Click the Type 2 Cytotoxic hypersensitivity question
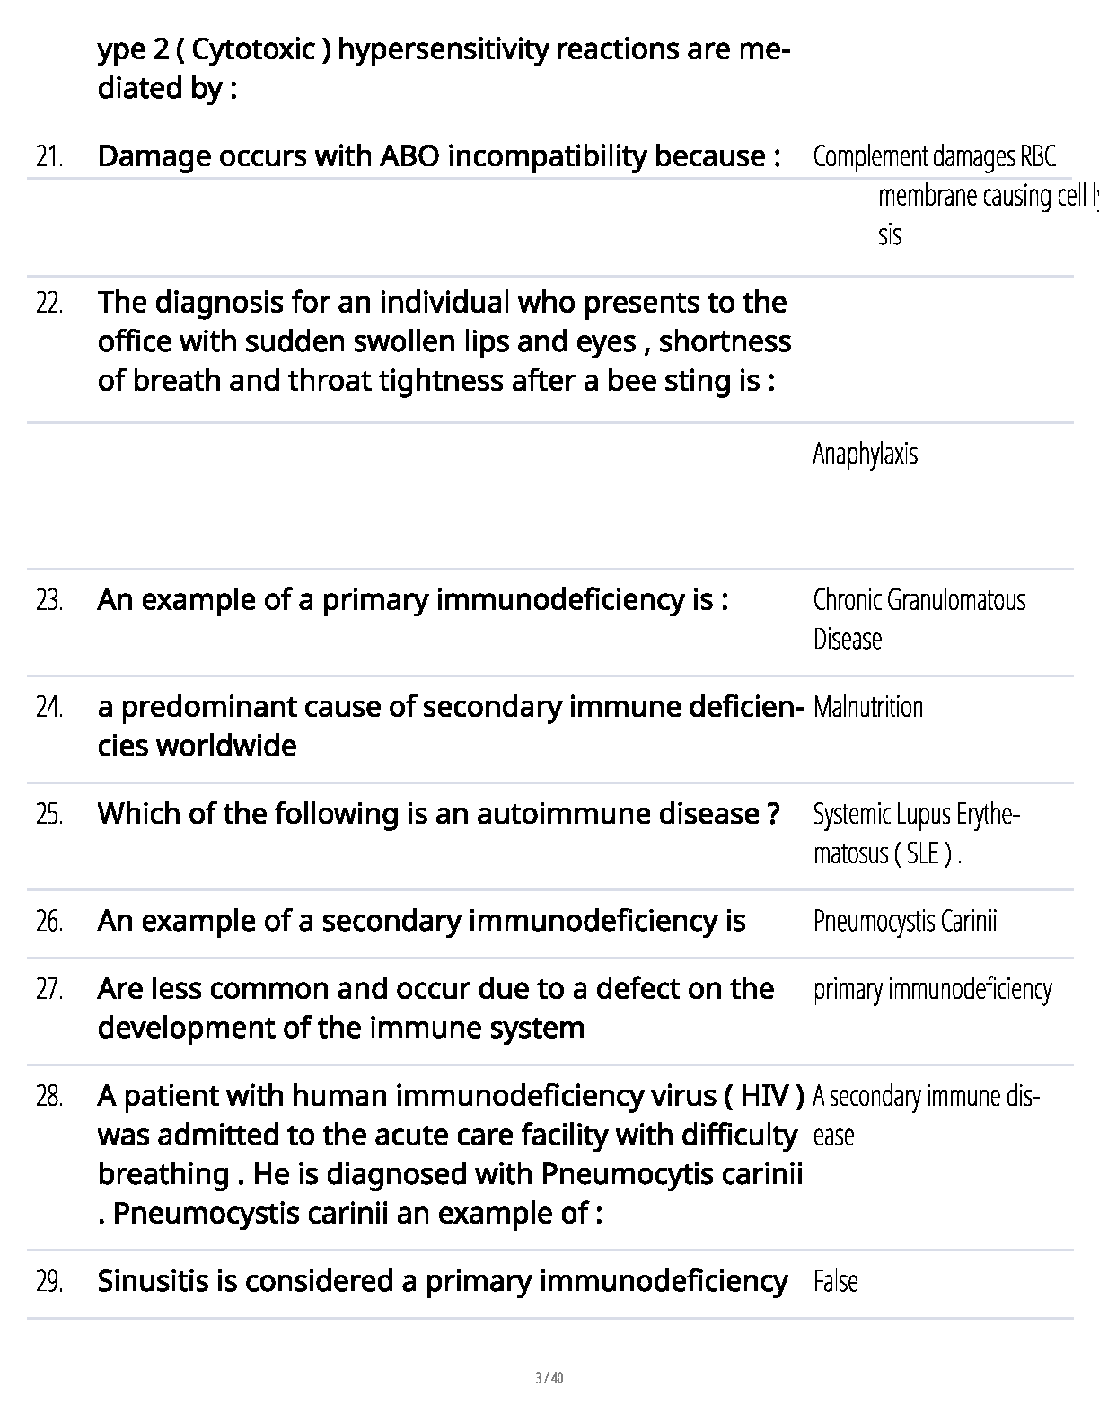1099x1423 pixels. [443, 68]
